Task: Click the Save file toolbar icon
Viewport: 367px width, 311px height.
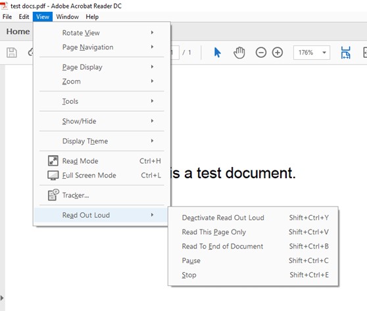Action: [x=11, y=53]
